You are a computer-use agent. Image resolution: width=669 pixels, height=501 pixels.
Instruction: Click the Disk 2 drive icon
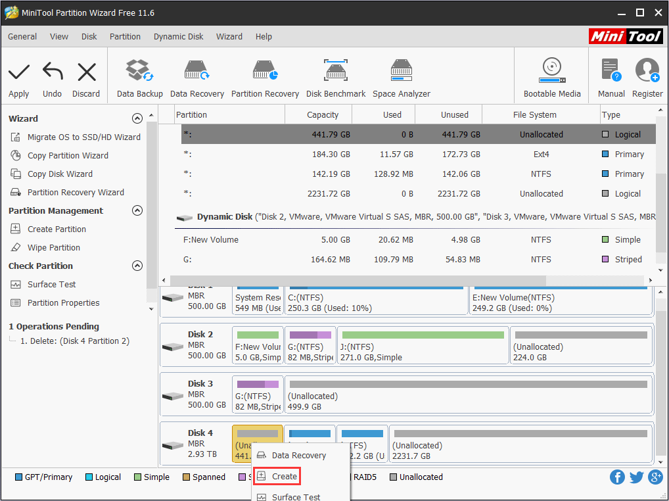click(173, 346)
